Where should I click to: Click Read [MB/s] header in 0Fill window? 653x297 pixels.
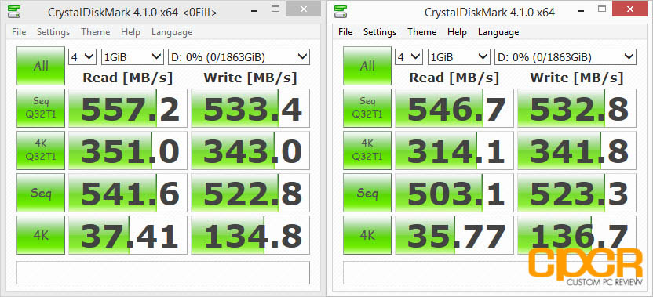pos(128,78)
